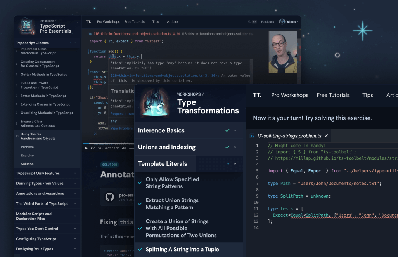Select the Solution sub-item under lesson 10
Image resolution: width=398 pixels, height=257 pixels.
[x=28, y=164]
